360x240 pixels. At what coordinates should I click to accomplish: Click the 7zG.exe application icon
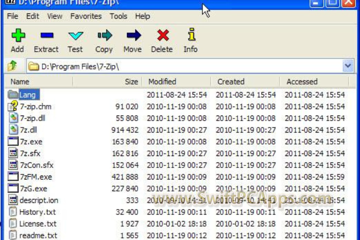click(x=13, y=188)
